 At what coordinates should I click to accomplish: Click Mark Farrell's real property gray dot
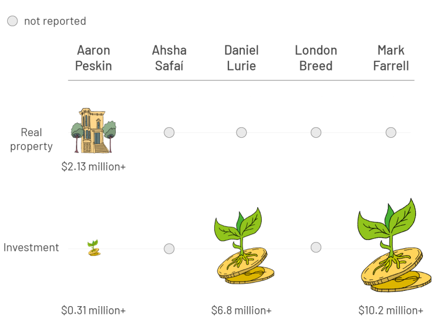(x=391, y=132)
